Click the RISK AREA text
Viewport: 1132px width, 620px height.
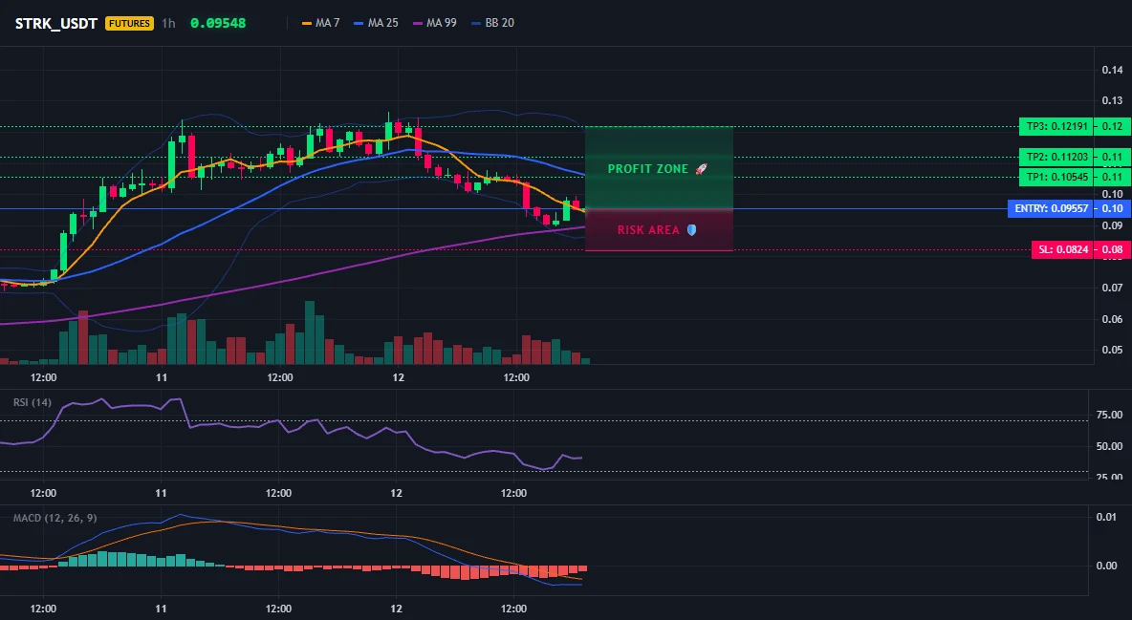pos(648,230)
